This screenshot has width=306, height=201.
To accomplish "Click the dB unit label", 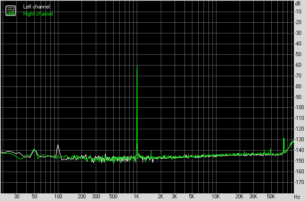I will click(x=298, y=4).
